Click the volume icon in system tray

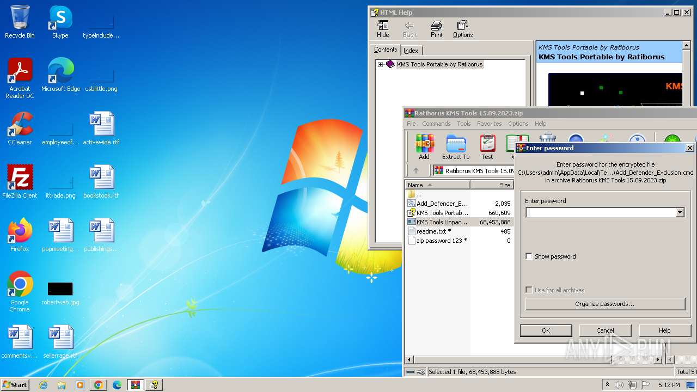coord(619,385)
